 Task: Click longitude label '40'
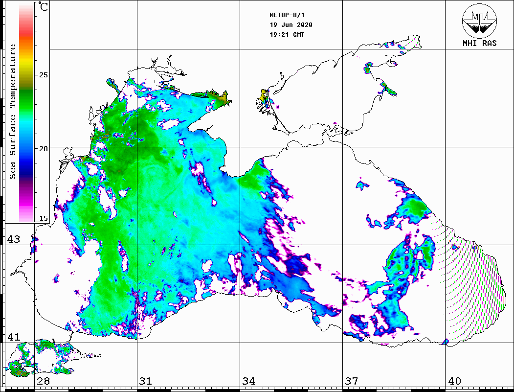pyautogui.click(x=454, y=381)
